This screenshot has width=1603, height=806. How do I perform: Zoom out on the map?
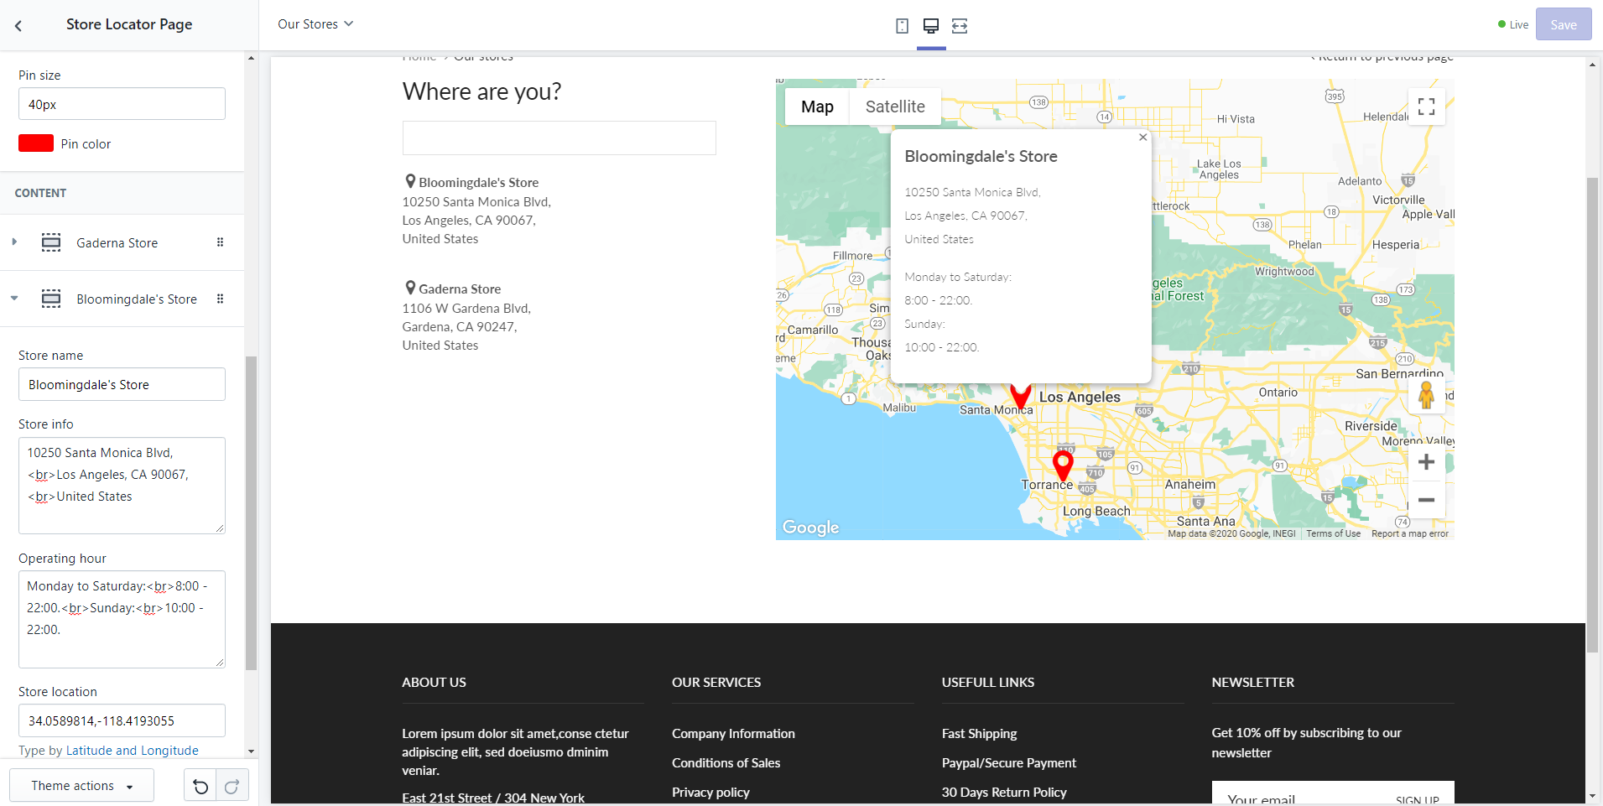[1426, 500]
